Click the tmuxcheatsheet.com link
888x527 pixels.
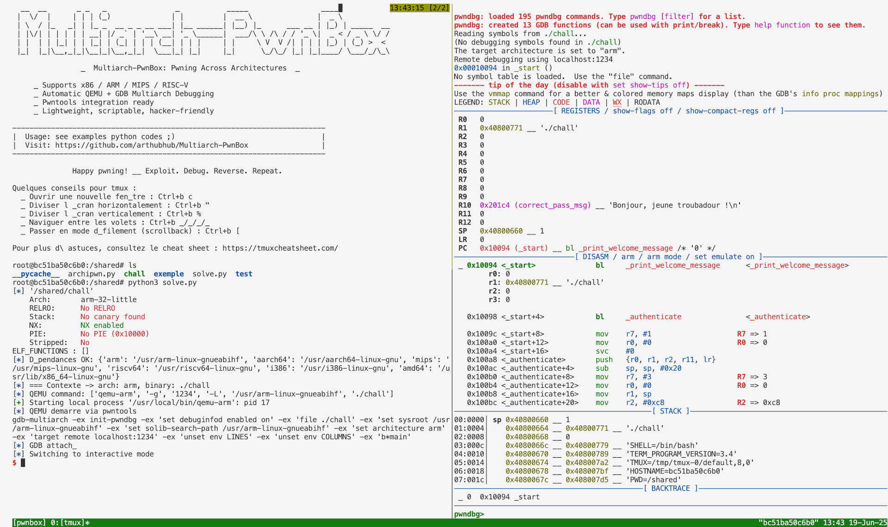(x=280, y=248)
